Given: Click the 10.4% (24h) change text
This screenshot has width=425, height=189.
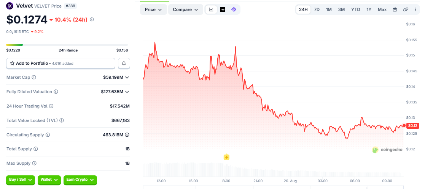Looking at the screenshot, I should [71, 19].
